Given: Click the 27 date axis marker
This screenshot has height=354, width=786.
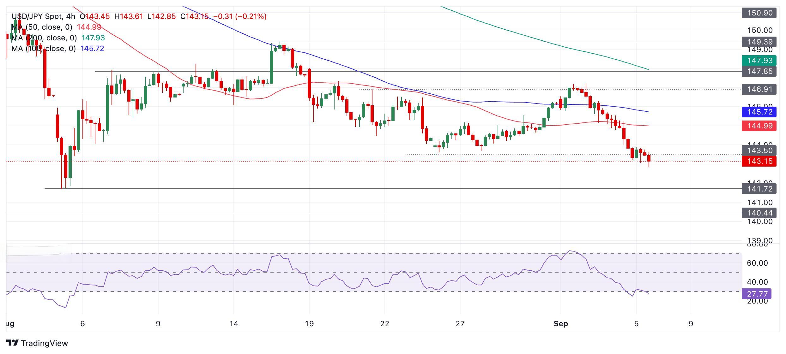Looking at the screenshot, I should pos(460,323).
